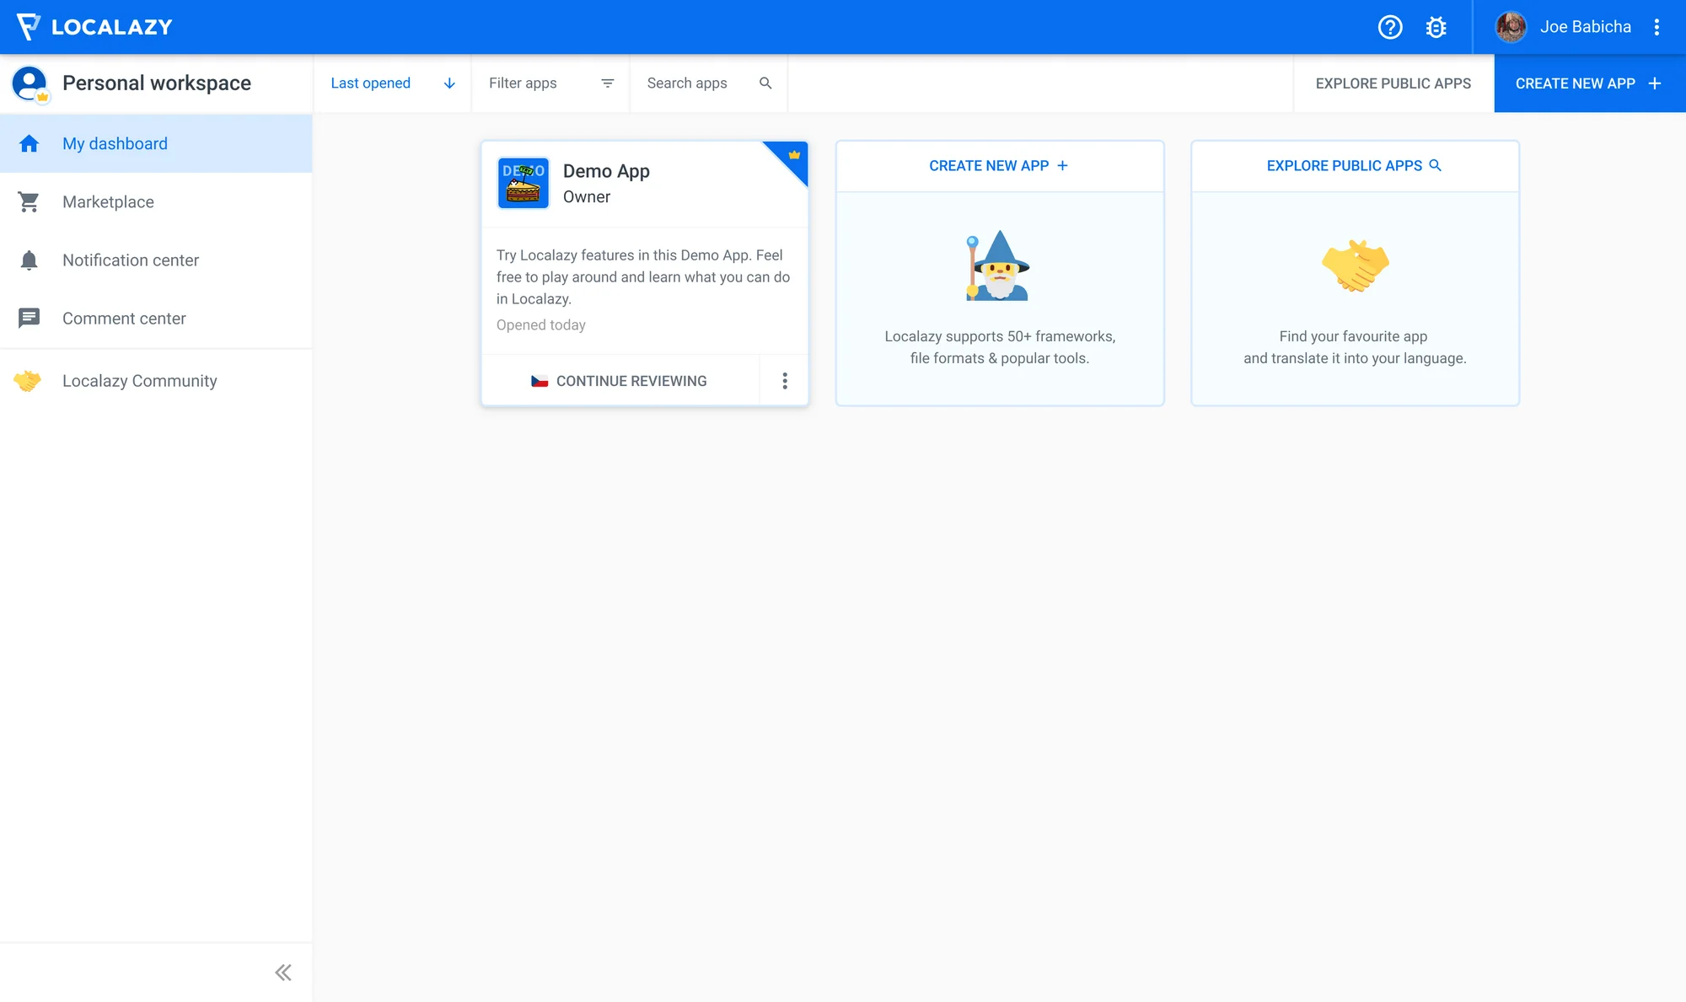The image size is (1686, 1002).
Task: Click the bug report icon
Action: 1436,27
